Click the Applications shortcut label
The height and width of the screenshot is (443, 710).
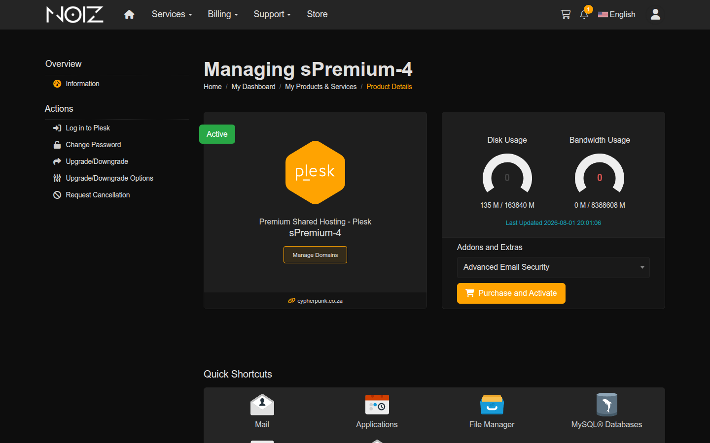pyautogui.click(x=377, y=424)
